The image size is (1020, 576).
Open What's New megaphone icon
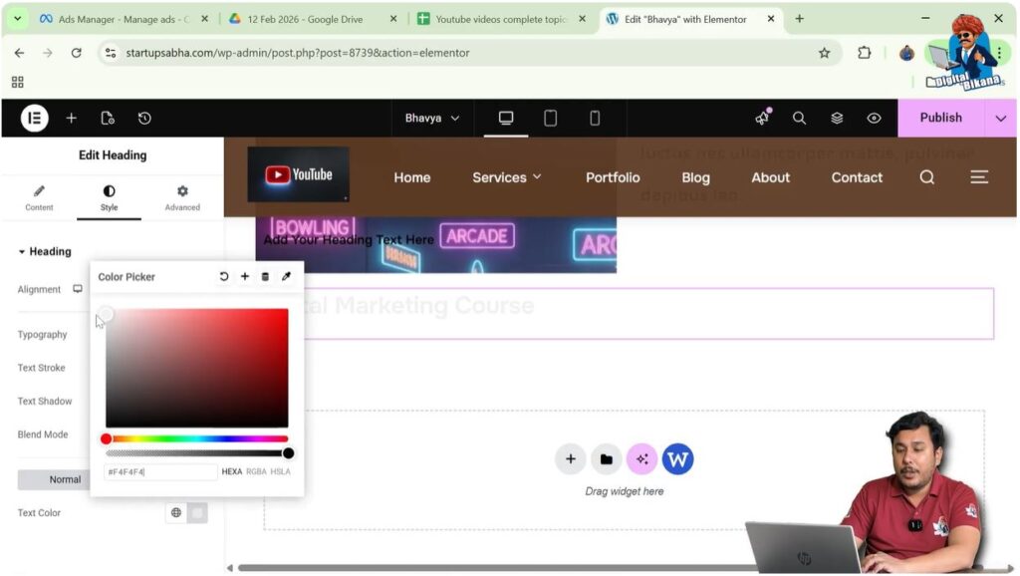click(x=762, y=118)
